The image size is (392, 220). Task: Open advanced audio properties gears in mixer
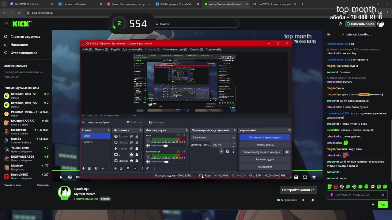point(147,168)
